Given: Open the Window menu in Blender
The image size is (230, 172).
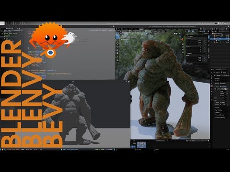Looking at the screenshot, I should pyautogui.click(x=131, y=29).
